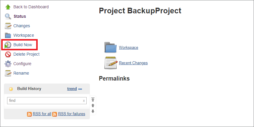Viewport: 254px width, 127px height.
Task: Open the RSS for failures link
Action: click(x=72, y=114)
